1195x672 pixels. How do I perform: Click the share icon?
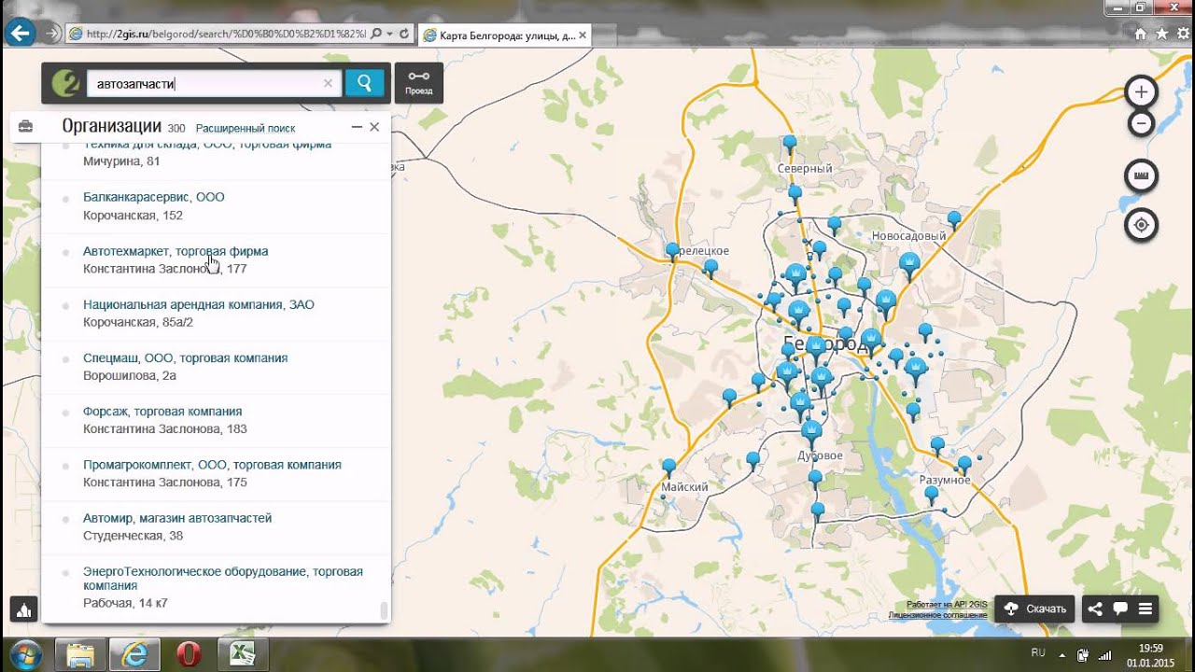pos(1095,609)
